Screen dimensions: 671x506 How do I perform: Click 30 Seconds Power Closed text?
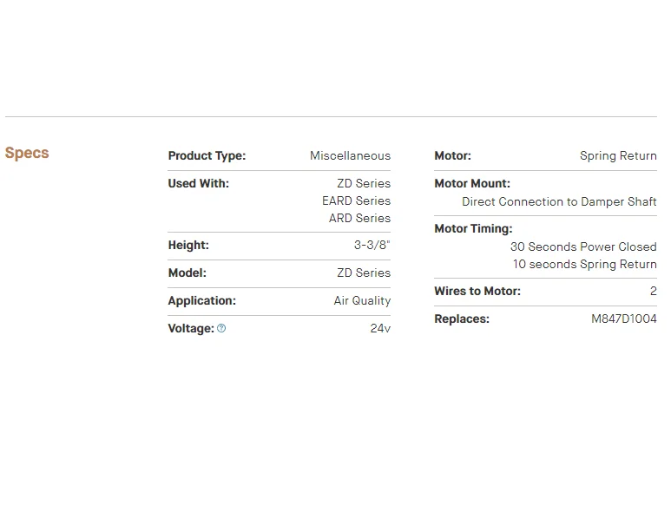point(583,247)
